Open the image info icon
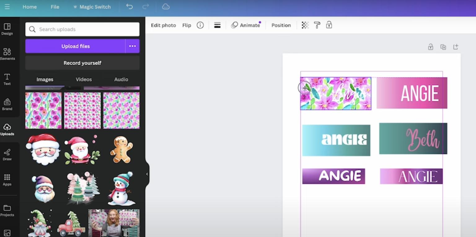Screen dimensions: 476x237 pyautogui.click(x=200, y=25)
